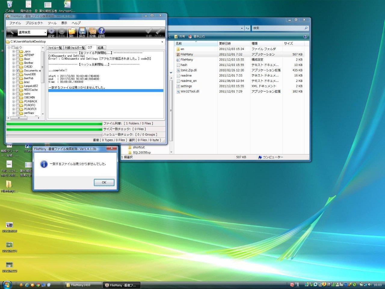Open the ツール menu
This screenshot has width=385, height=289.
(52, 23)
